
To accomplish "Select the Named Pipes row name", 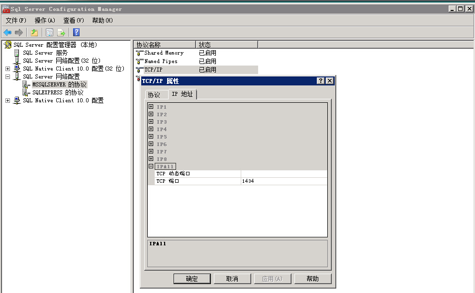I will click(x=161, y=62).
